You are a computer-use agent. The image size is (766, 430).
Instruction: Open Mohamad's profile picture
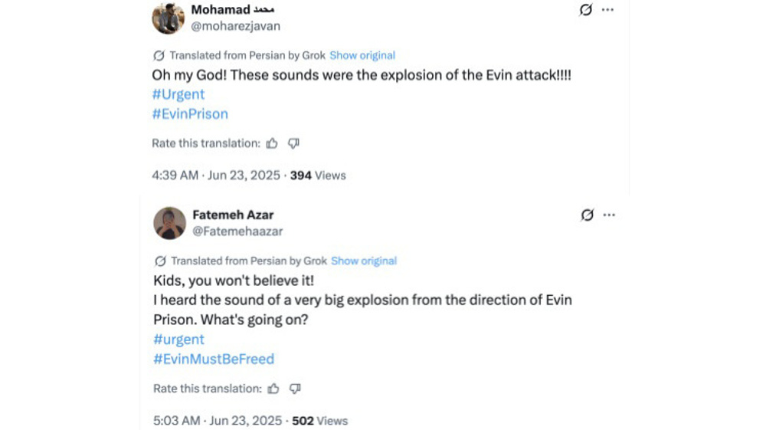169,18
